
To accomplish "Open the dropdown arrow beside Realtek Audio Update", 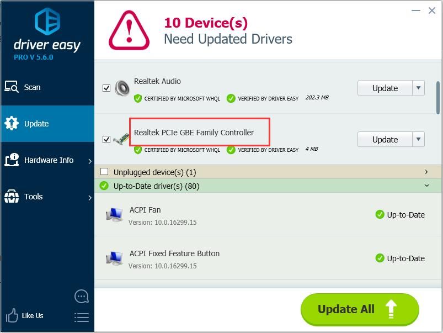I will (x=418, y=88).
